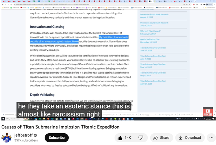The width and height of the screenshot is (216, 145).
Task: Click the video title text
Action: [60, 127]
